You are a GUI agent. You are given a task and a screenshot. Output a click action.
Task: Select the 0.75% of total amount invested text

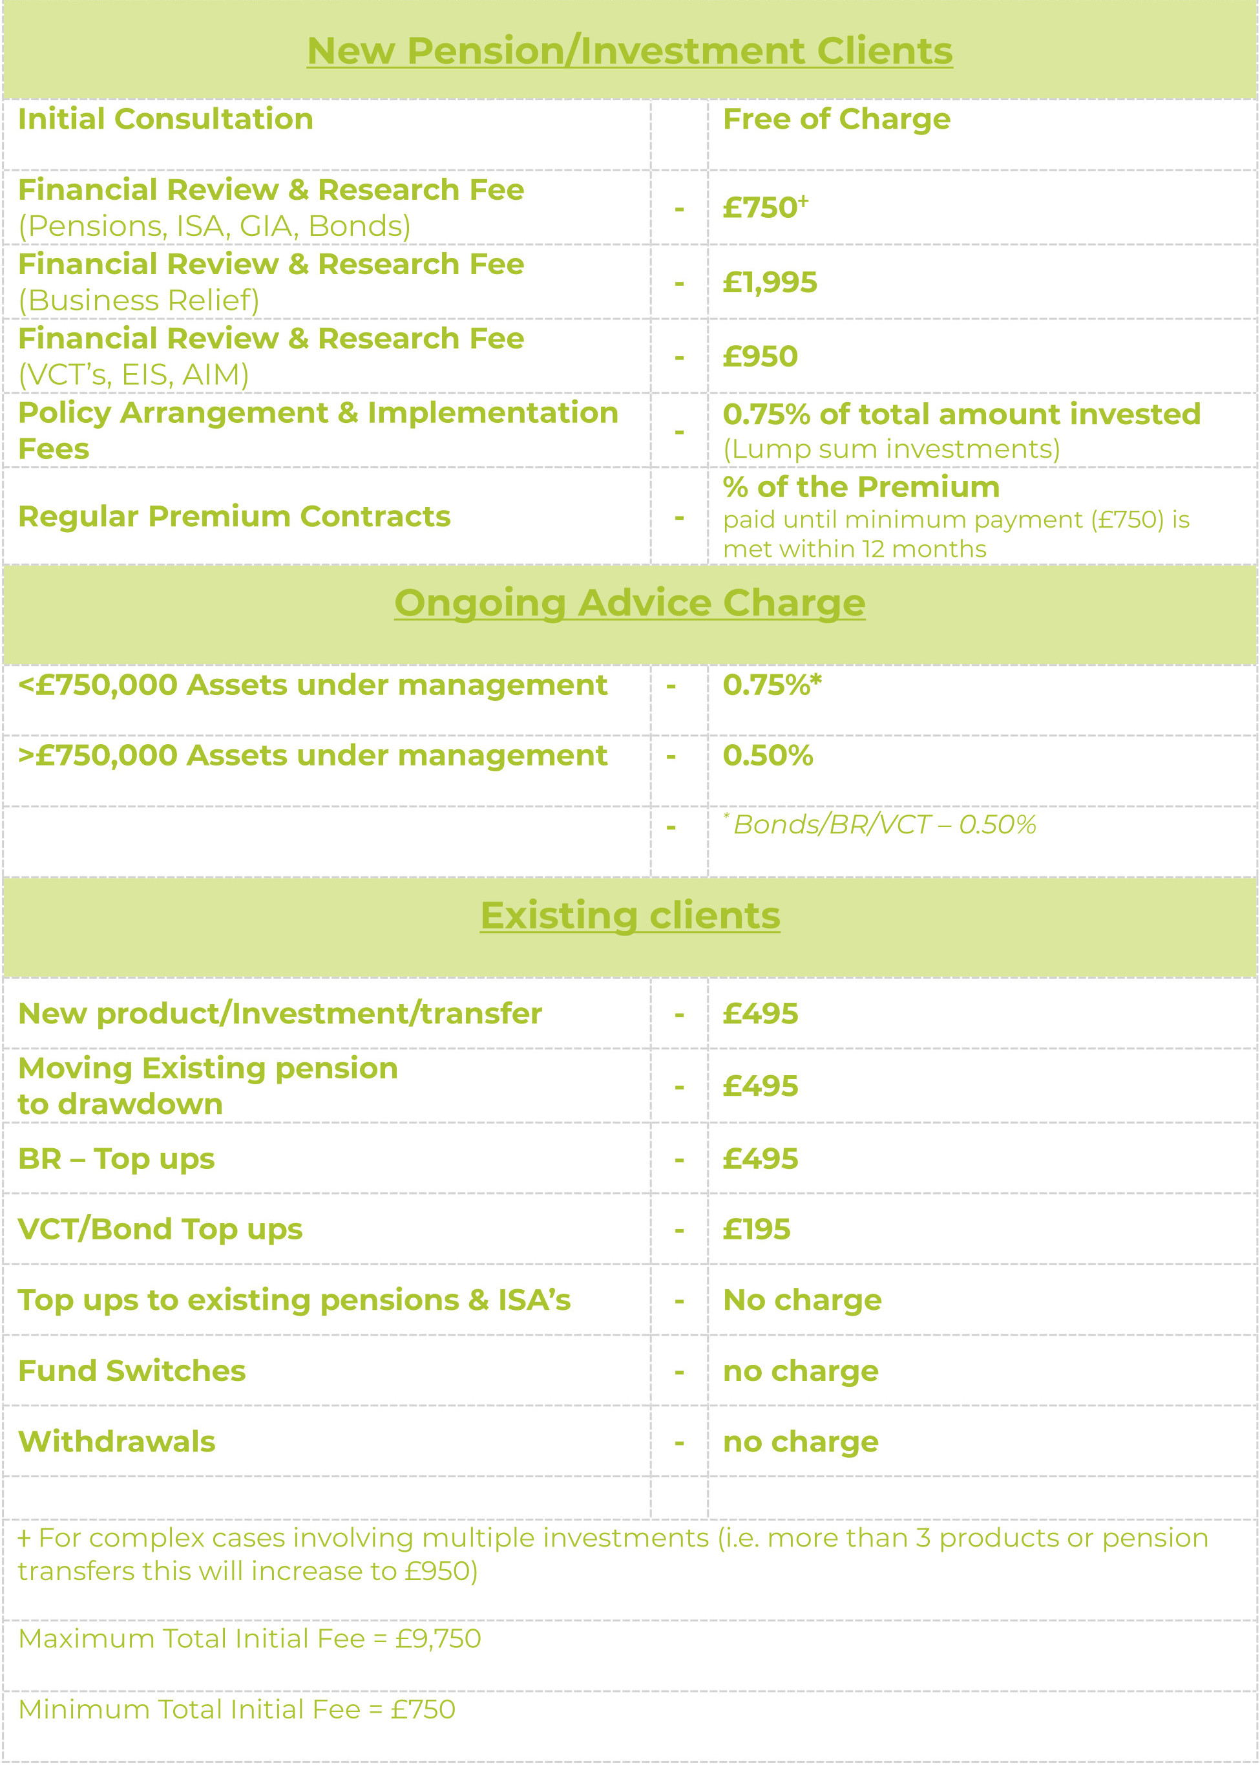click(961, 414)
